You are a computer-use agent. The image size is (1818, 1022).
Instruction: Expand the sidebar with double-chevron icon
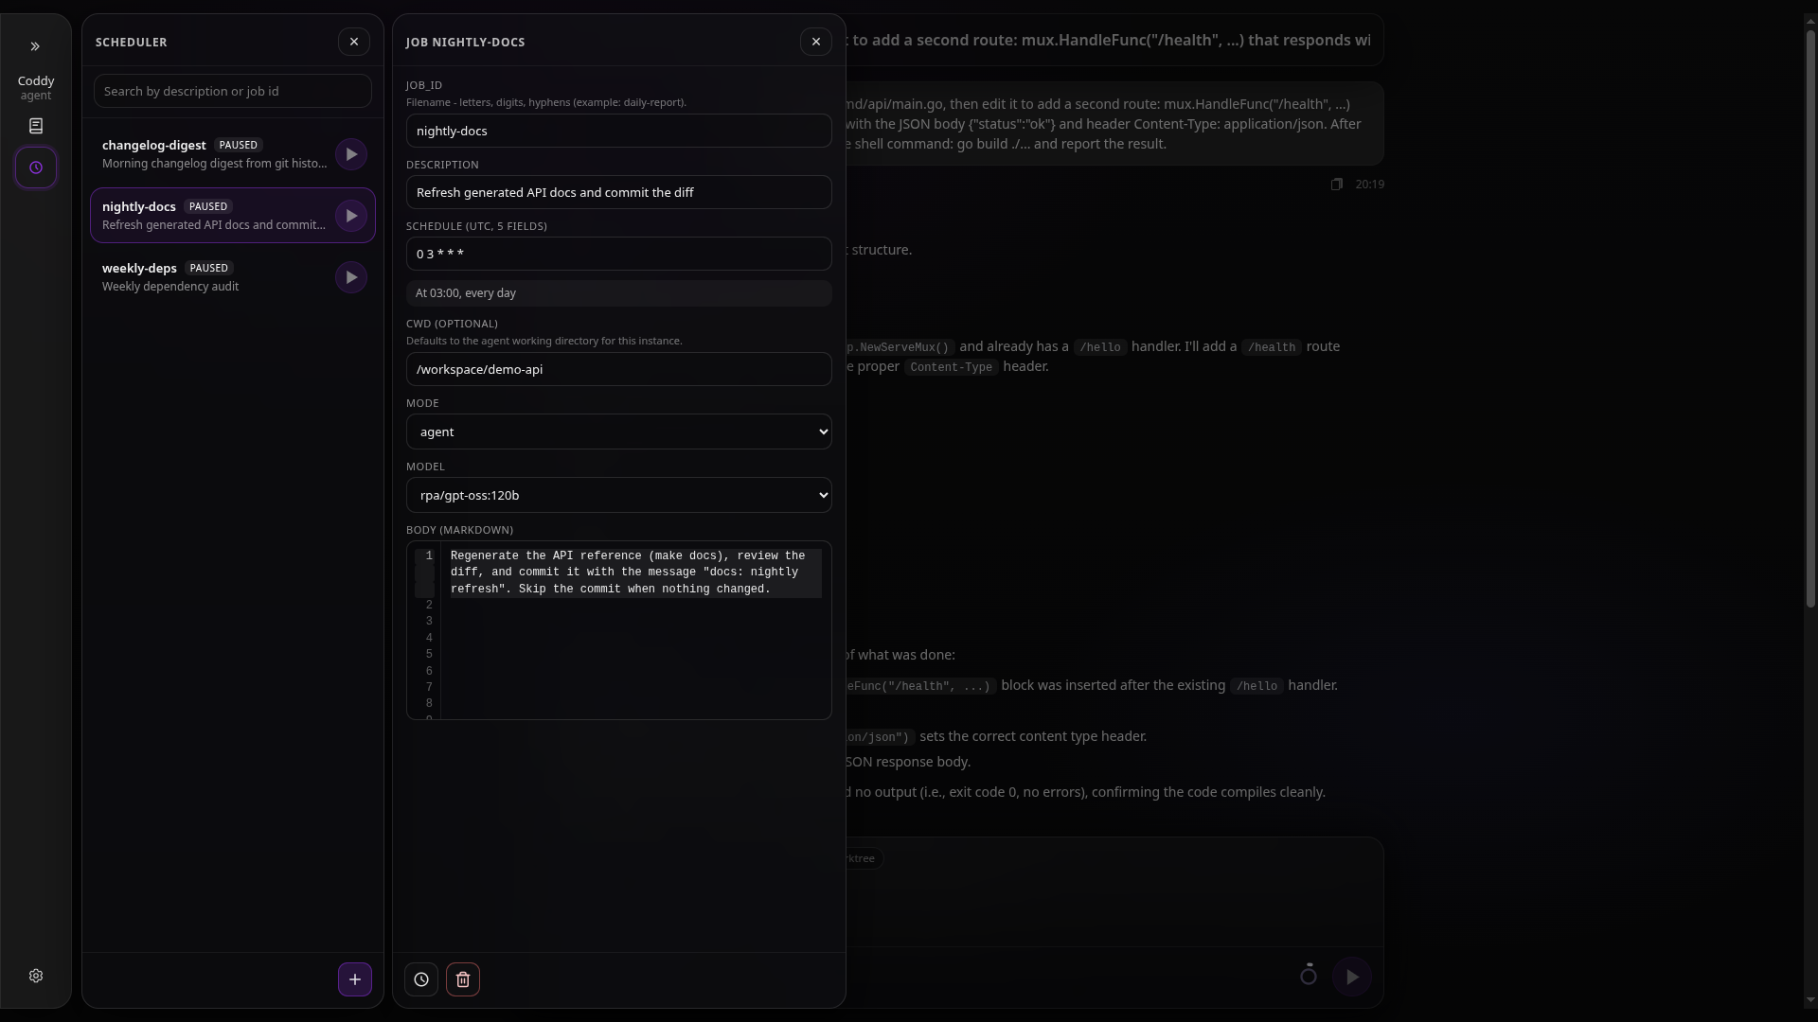point(35,46)
